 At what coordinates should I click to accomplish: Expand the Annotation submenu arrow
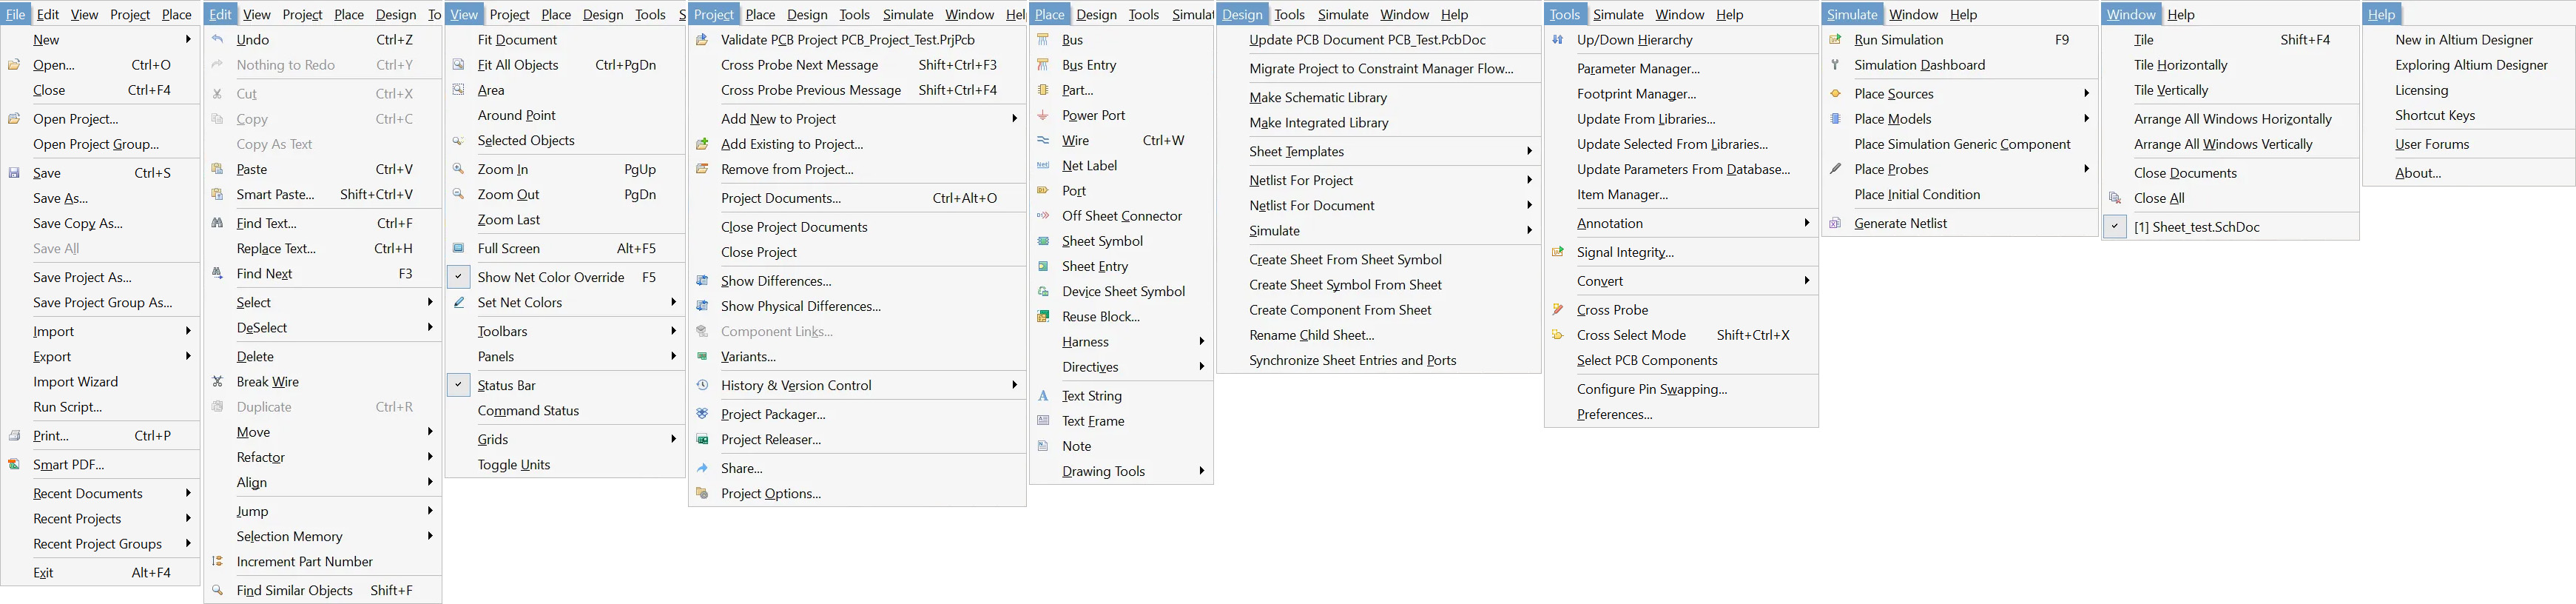tap(1806, 223)
